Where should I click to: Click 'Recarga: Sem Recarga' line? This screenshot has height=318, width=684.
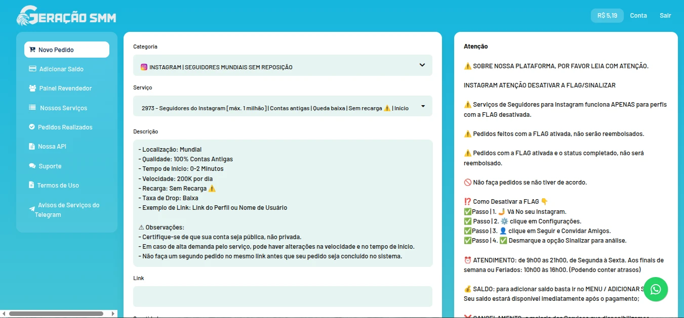click(x=177, y=189)
